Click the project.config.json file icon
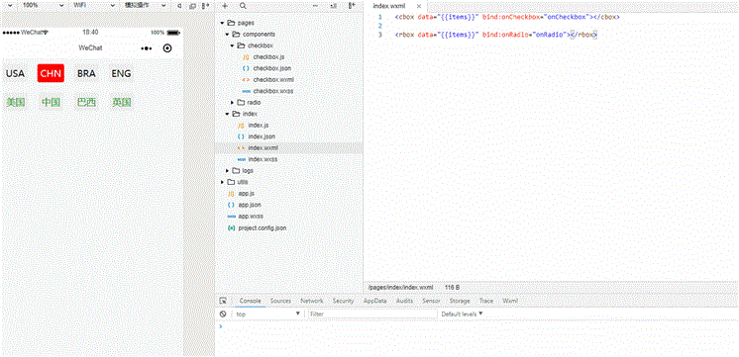 click(x=231, y=227)
